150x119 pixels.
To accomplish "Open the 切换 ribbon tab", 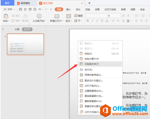I will click(x=88, y=9).
